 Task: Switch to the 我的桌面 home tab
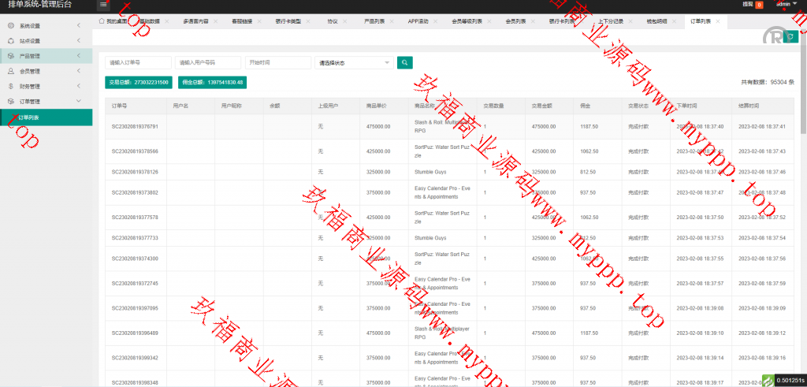click(117, 20)
